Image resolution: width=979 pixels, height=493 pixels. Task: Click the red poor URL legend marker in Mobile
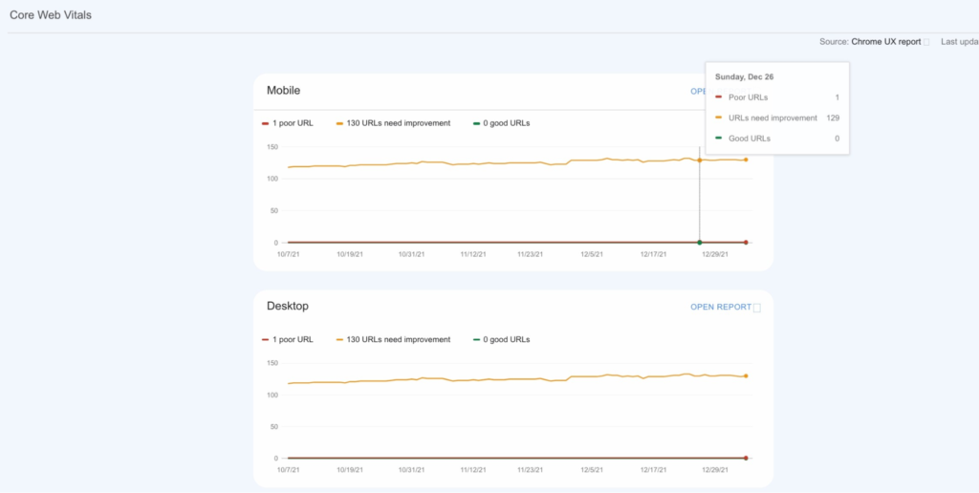coord(265,123)
